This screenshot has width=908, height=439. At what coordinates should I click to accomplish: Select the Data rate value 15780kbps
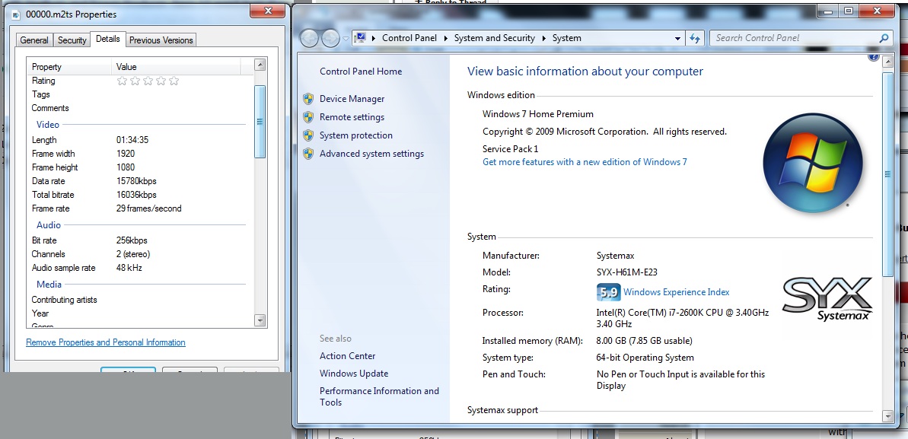point(136,180)
